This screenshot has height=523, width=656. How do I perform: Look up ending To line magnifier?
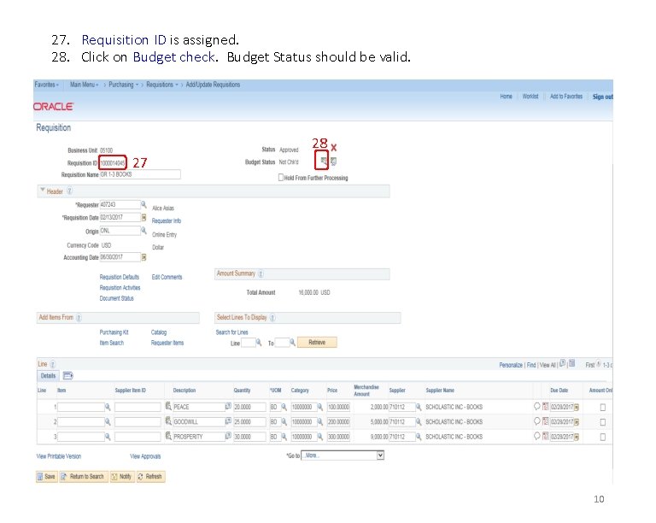click(x=292, y=343)
